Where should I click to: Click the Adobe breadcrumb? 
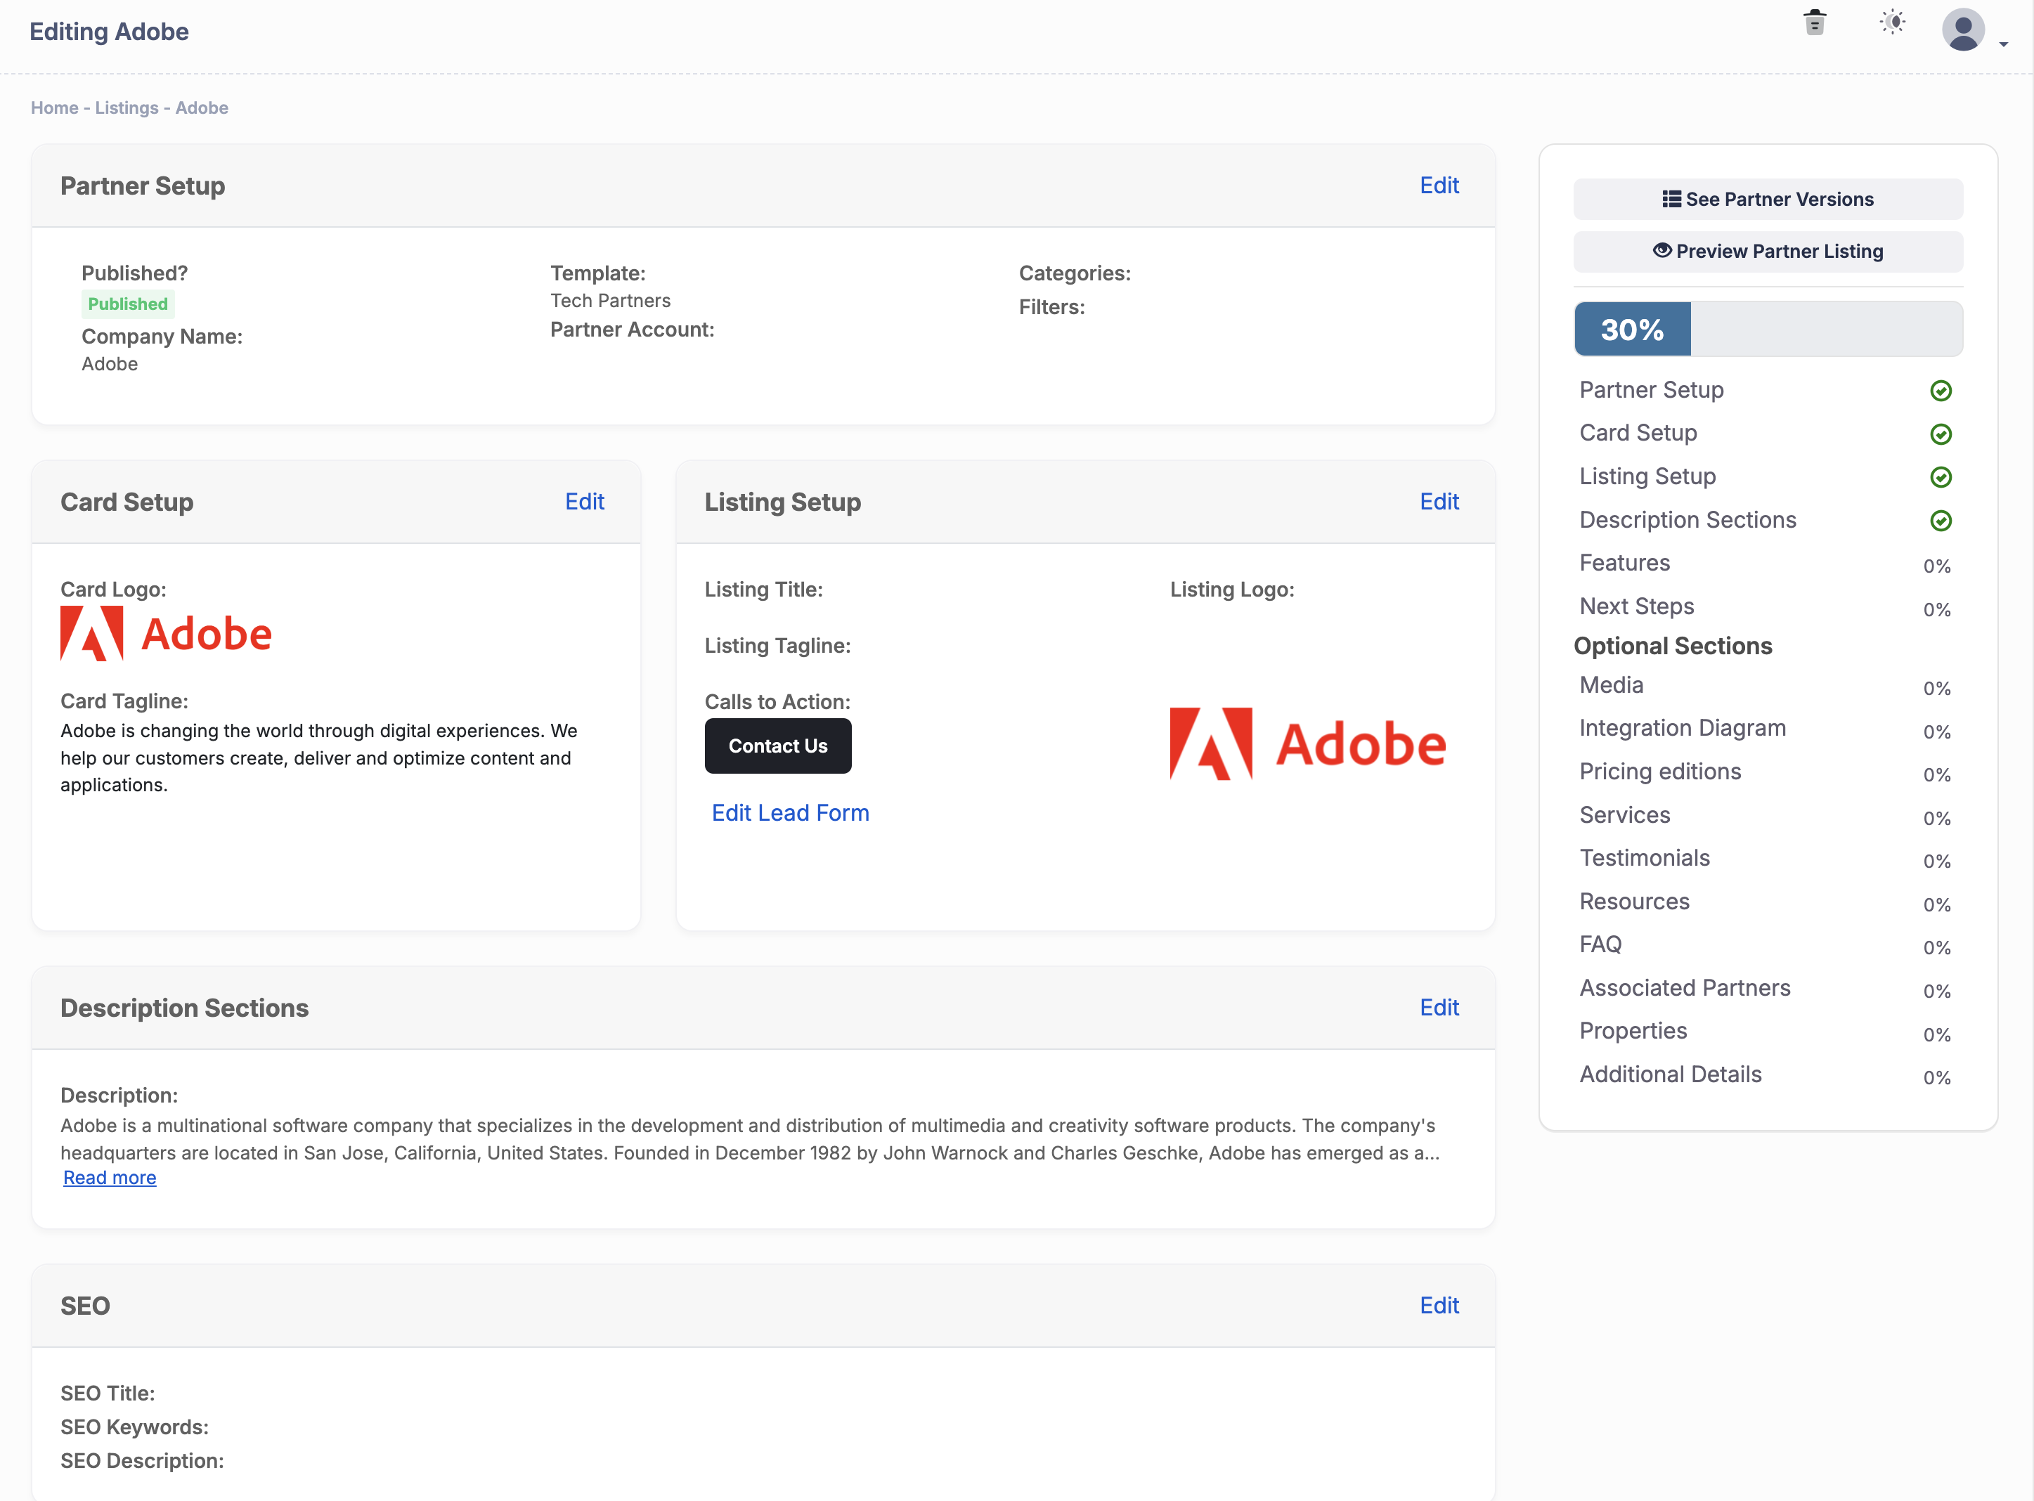pos(202,108)
